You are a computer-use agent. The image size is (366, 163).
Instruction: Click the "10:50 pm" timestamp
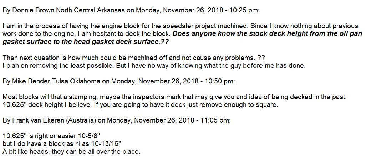pyautogui.click(x=222, y=81)
